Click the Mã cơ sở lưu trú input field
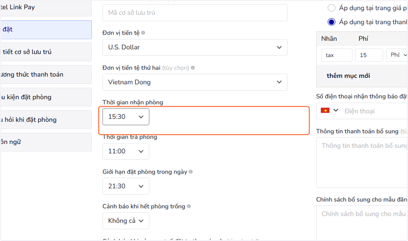Screen dimensions: 408x241 click(195, 13)
